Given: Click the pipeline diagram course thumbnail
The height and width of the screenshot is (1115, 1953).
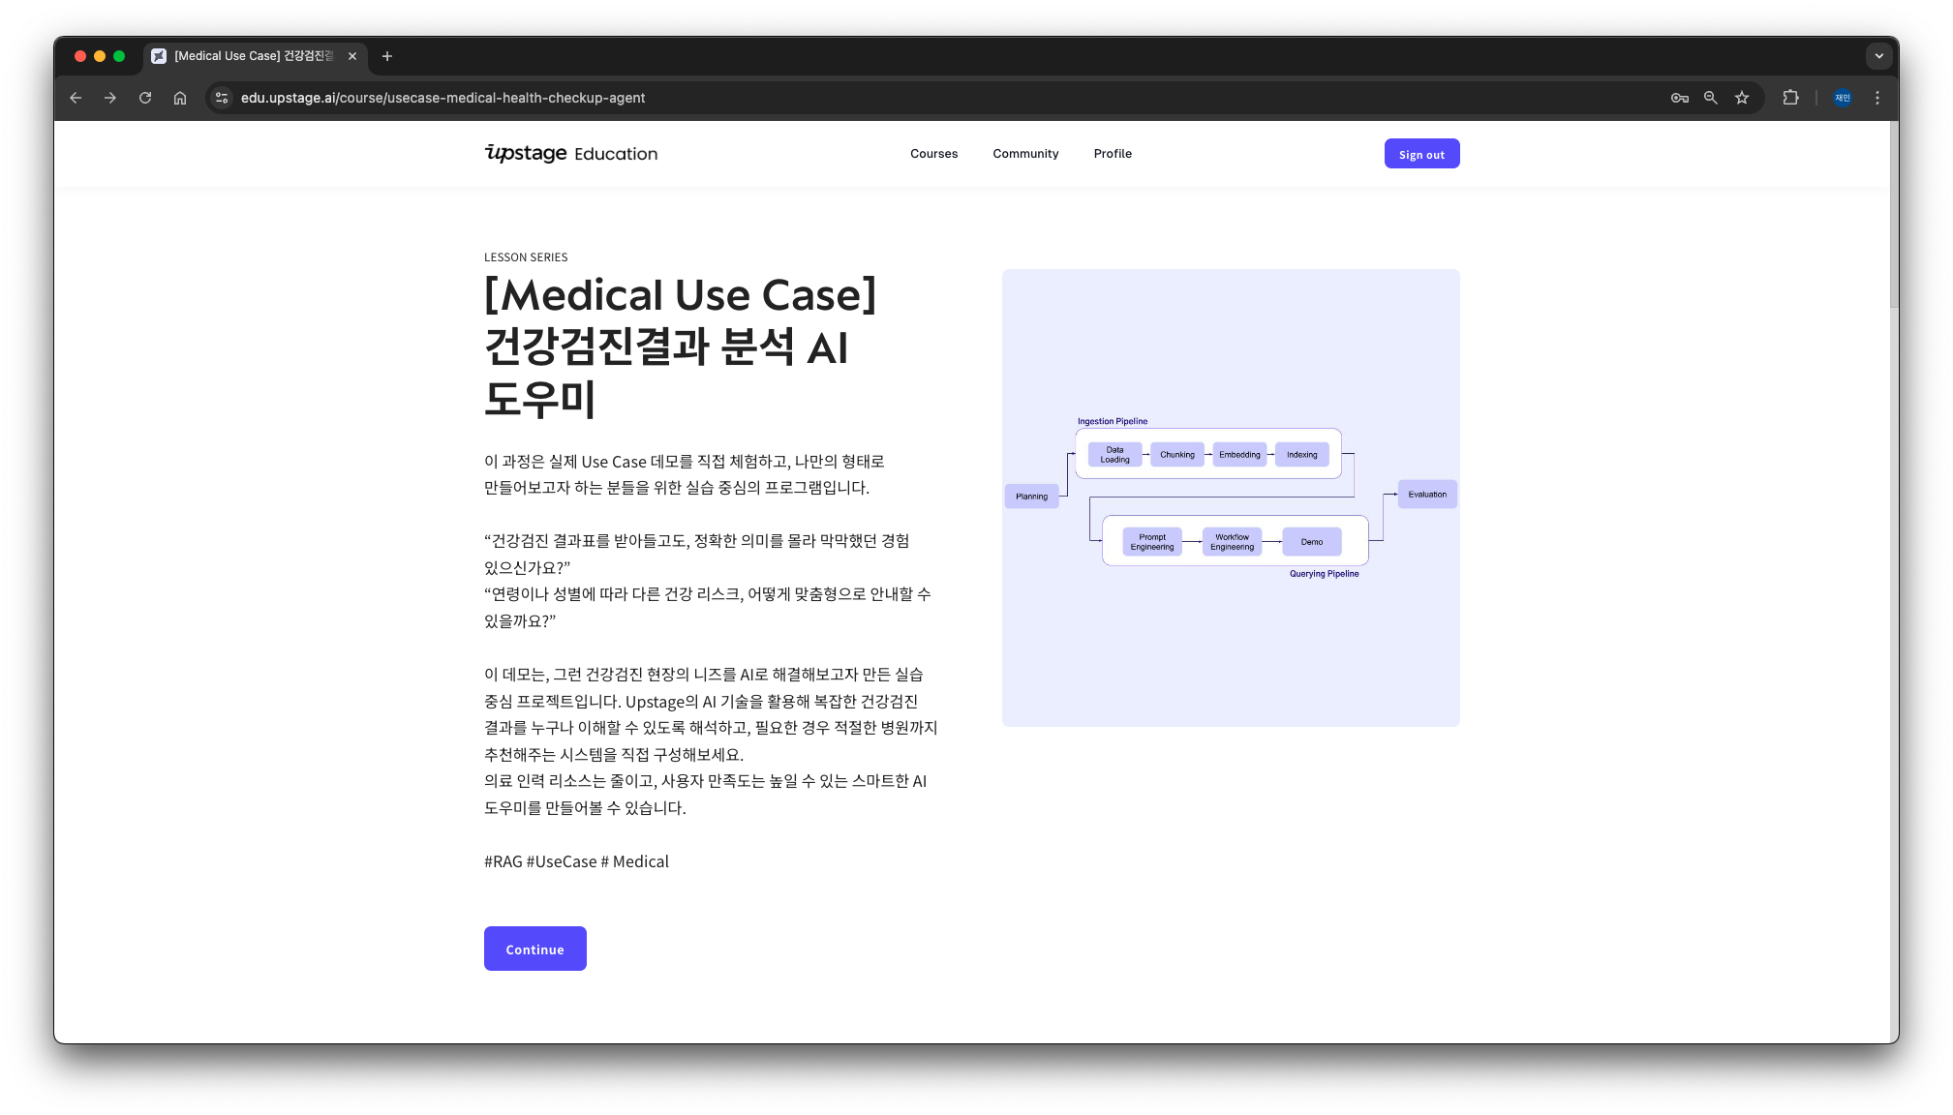Looking at the screenshot, I should 1231,497.
